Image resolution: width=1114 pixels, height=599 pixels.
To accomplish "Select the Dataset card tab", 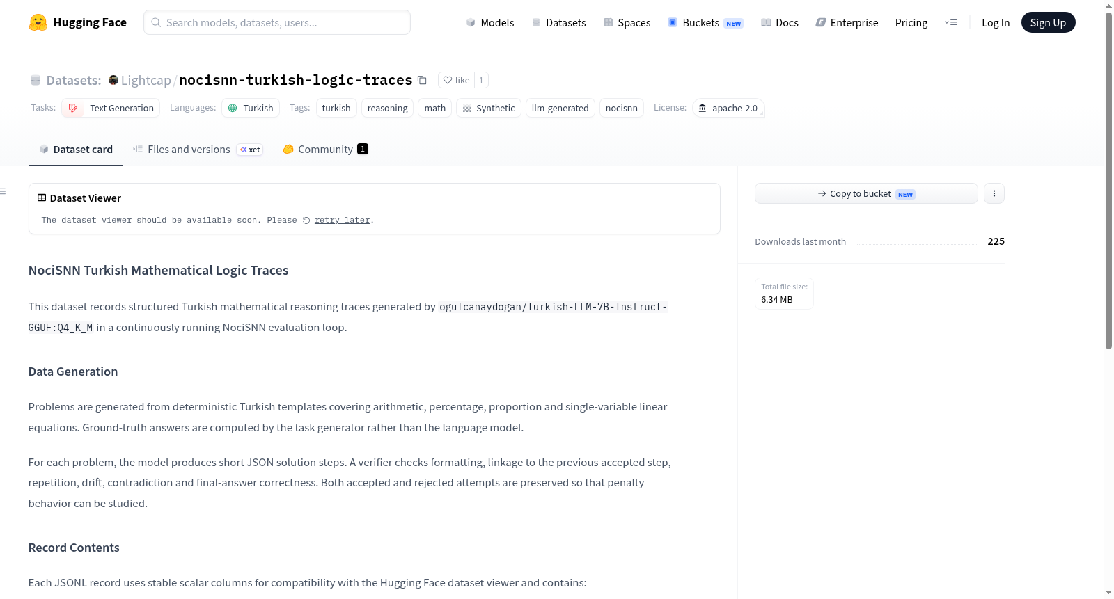I will click(x=76, y=150).
